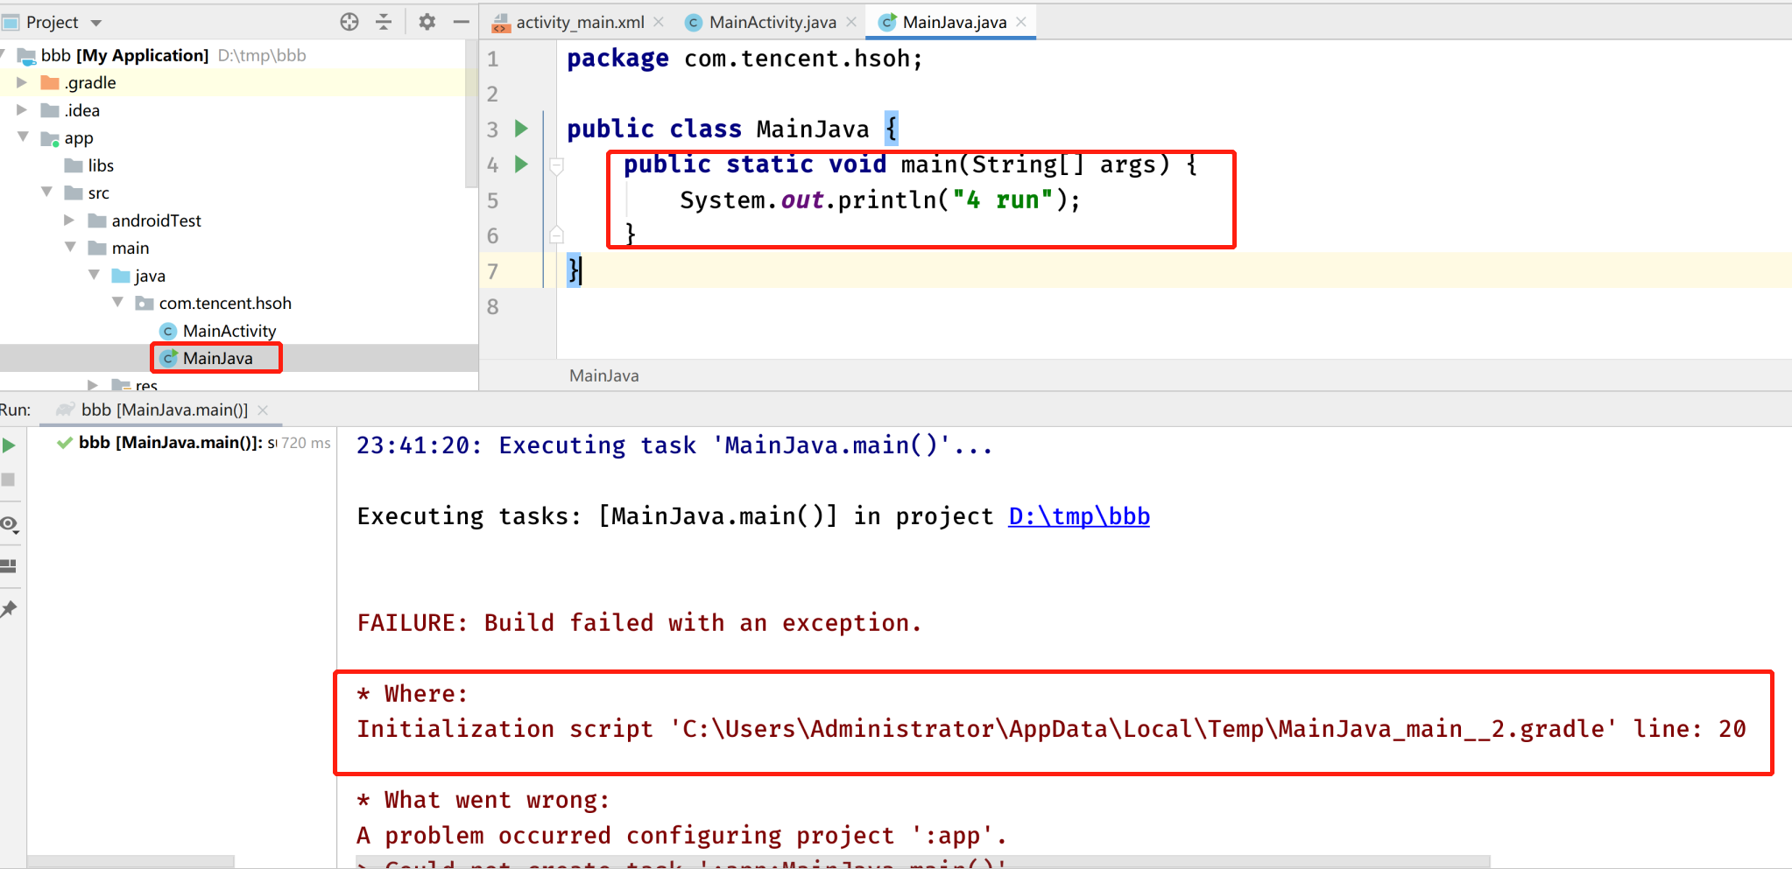
Task: Click the gray Stop icon in Run panel
Action: click(10, 480)
